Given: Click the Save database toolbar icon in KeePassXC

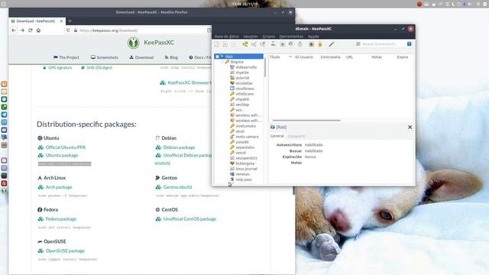Looking at the screenshot, I should pos(234,44).
